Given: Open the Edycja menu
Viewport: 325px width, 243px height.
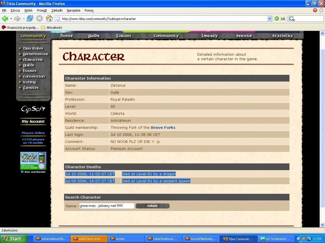Looking at the screenshot, I should click(15, 10).
